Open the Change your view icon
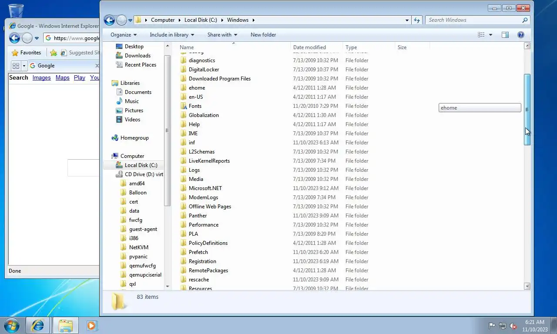Screen dimensions: 557x334 [x=481, y=35]
